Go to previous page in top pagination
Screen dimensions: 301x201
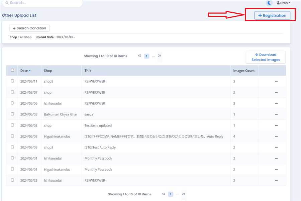click(139, 56)
